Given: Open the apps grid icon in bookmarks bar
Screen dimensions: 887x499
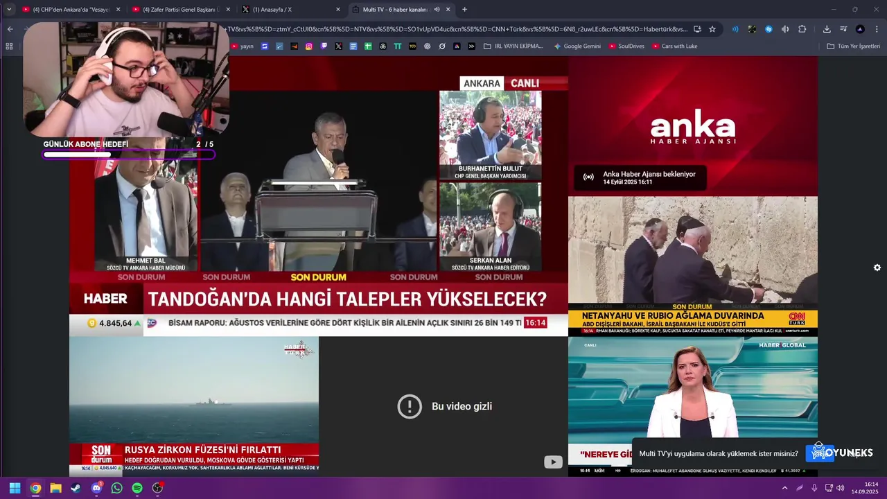Looking at the screenshot, I should point(9,46).
